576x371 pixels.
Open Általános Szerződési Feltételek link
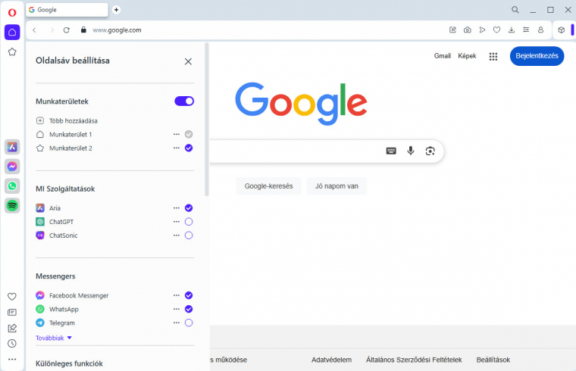pyautogui.click(x=414, y=360)
